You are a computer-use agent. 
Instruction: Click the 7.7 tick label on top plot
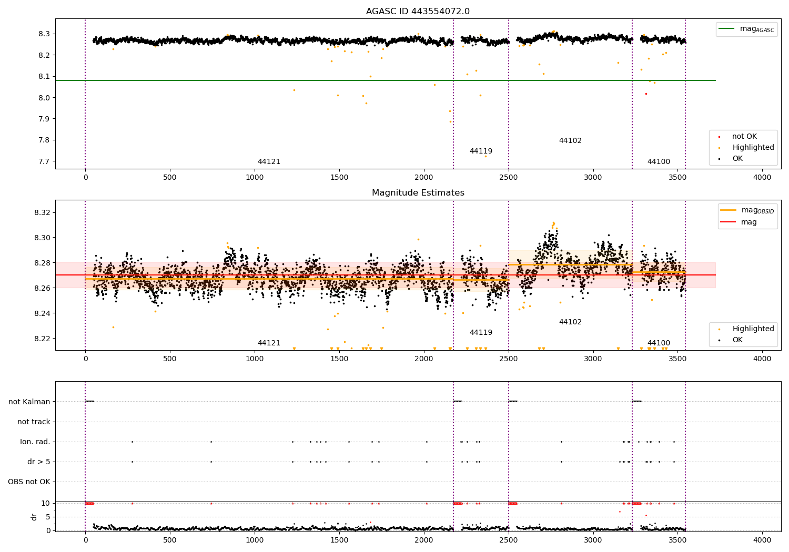pyautogui.click(x=45, y=162)
